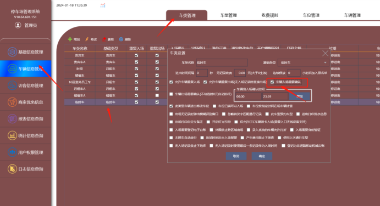Check 入场需要登记电子台账
Viewport: 380px width, 206px height.
click(x=172, y=130)
